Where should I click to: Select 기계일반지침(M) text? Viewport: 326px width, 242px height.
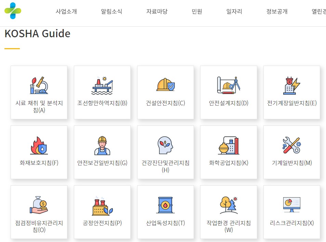[292, 163]
